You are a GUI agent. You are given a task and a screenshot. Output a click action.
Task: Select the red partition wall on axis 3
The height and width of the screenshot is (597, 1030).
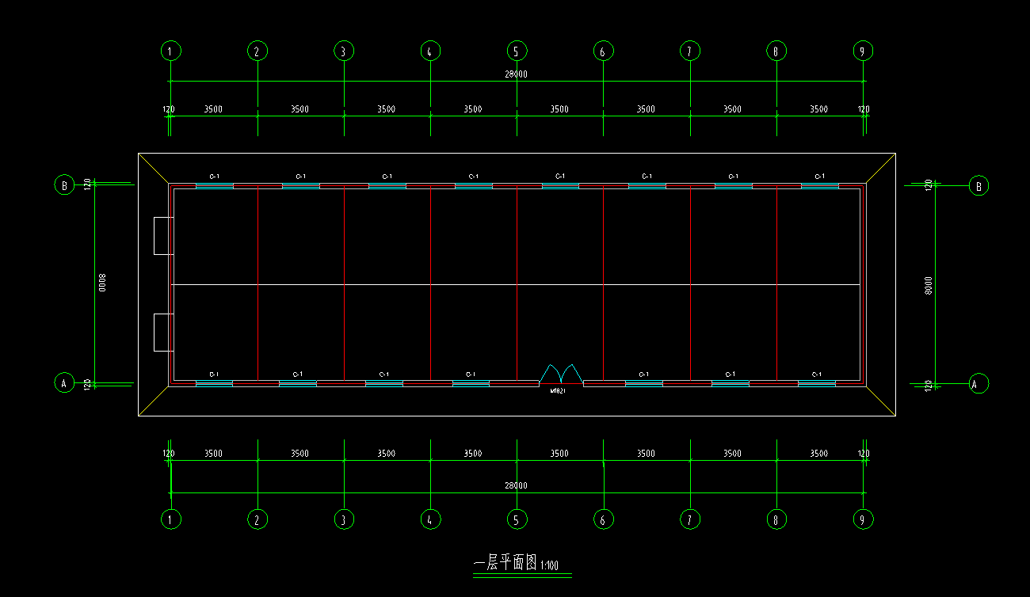(344, 283)
